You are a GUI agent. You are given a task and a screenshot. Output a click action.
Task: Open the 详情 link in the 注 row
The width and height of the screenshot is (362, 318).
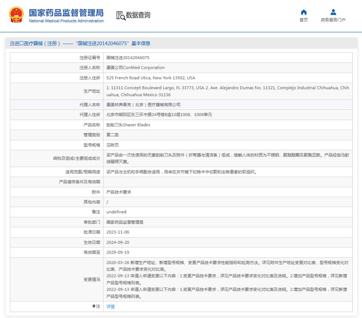pos(111,307)
